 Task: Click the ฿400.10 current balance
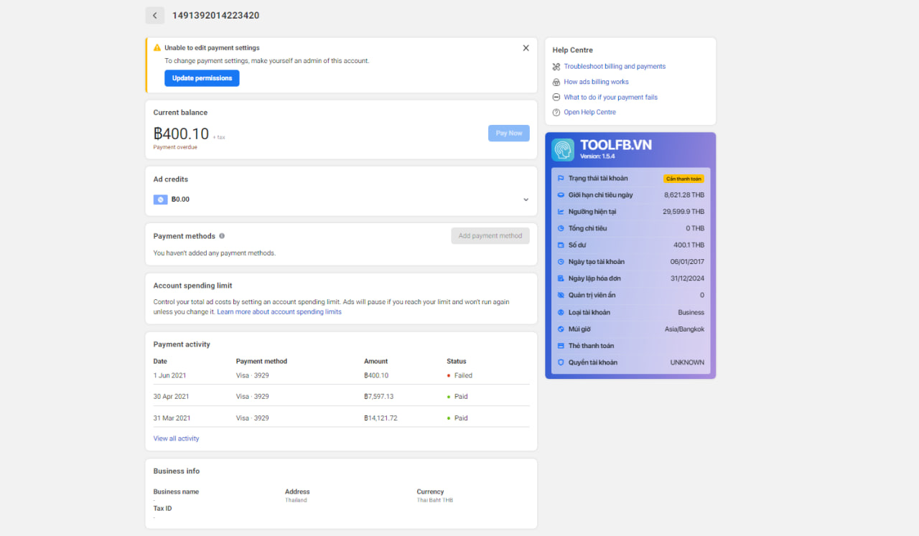(181, 133)
